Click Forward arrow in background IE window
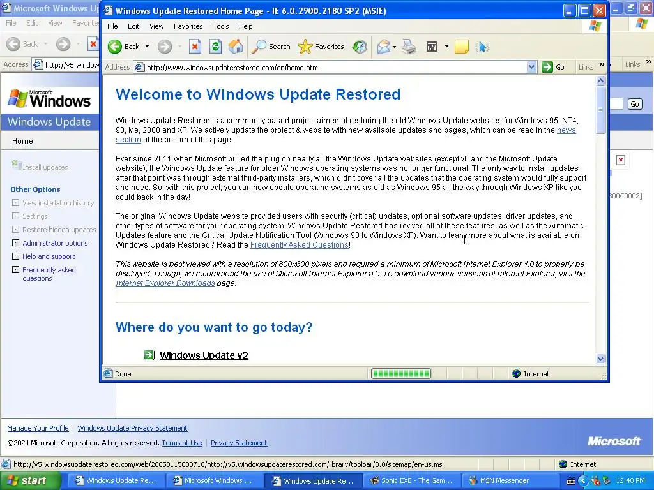Screen dimensions: 654x490 [x=63, y=44]
